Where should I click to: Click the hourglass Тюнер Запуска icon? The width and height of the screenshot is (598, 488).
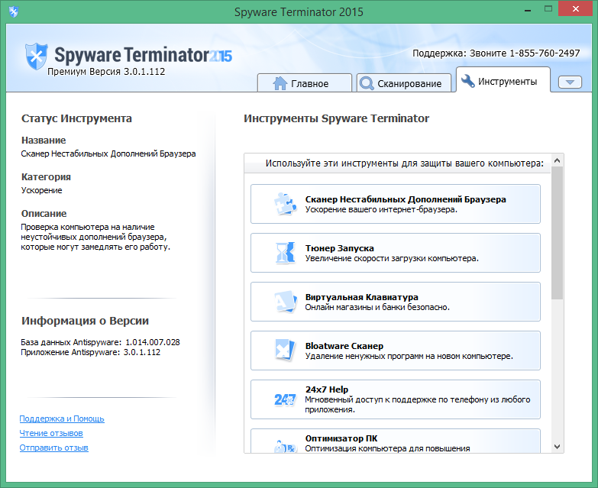pos(286,252)
